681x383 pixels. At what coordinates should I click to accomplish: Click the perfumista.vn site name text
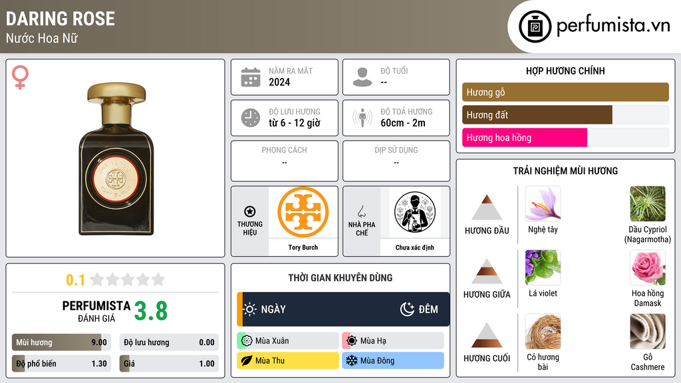[613, 25]
